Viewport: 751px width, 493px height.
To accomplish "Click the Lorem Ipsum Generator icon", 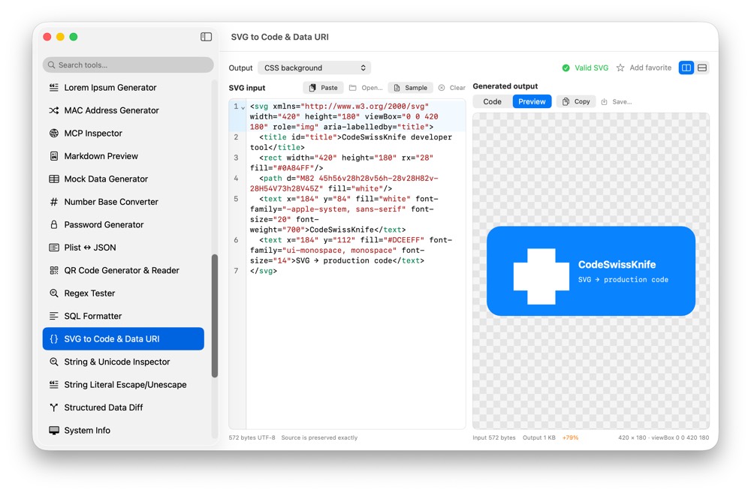I will tap(54, 88).
